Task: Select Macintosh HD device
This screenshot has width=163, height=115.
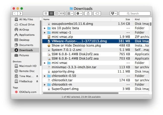Action: (x=25, y=66)
